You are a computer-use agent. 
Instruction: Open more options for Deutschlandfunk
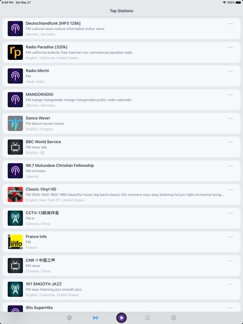tap(231, 24)
